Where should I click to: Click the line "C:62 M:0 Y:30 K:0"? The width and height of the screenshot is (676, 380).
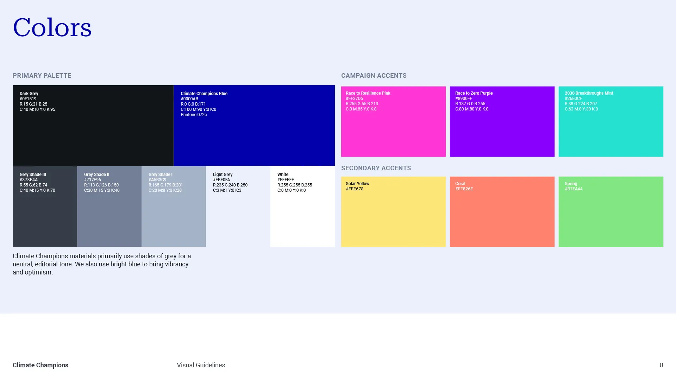581,109
